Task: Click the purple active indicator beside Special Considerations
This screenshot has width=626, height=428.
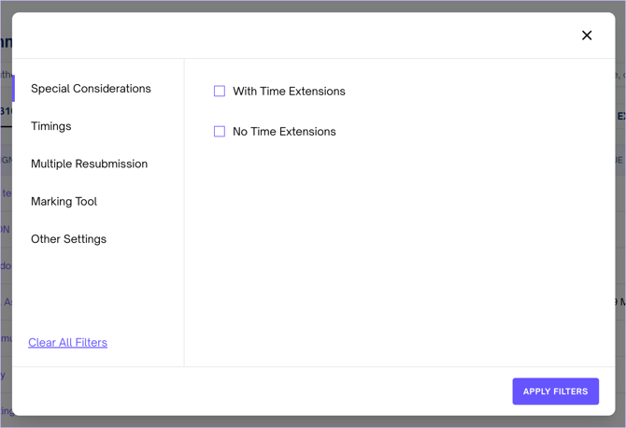Action: [x=14, y=89]
